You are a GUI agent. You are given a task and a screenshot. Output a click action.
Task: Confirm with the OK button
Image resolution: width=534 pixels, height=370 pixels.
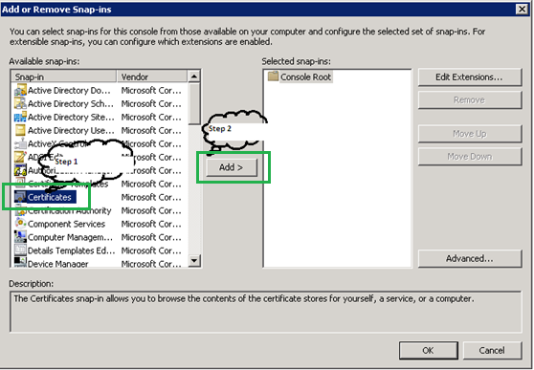tap(428, 350)
